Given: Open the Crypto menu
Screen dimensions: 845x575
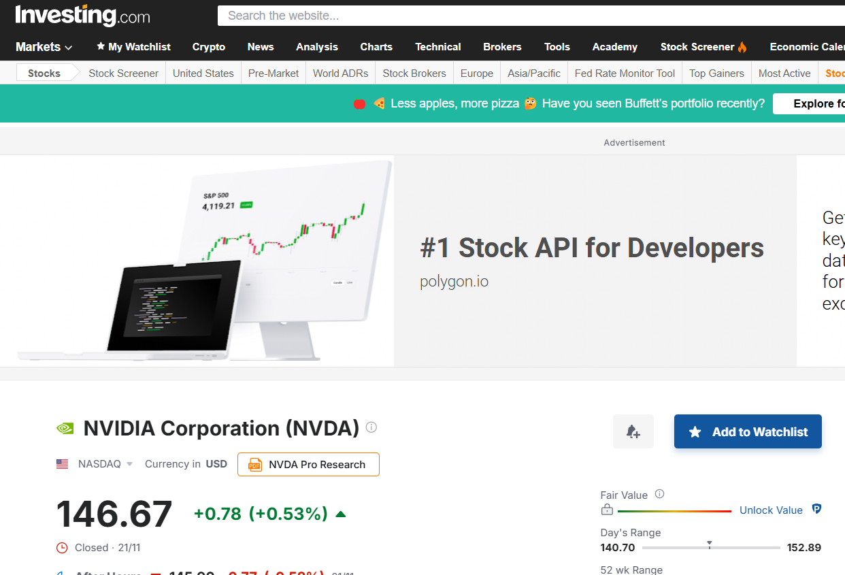Looking at the screenshot, I should (209, 47).
